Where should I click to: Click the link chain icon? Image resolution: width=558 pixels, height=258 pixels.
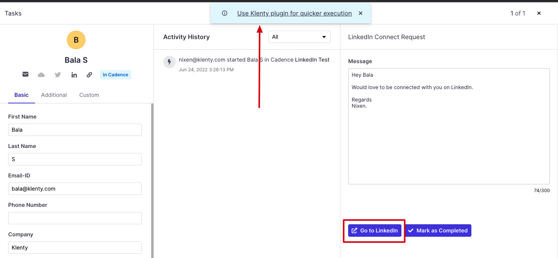[x=89, y=75]
